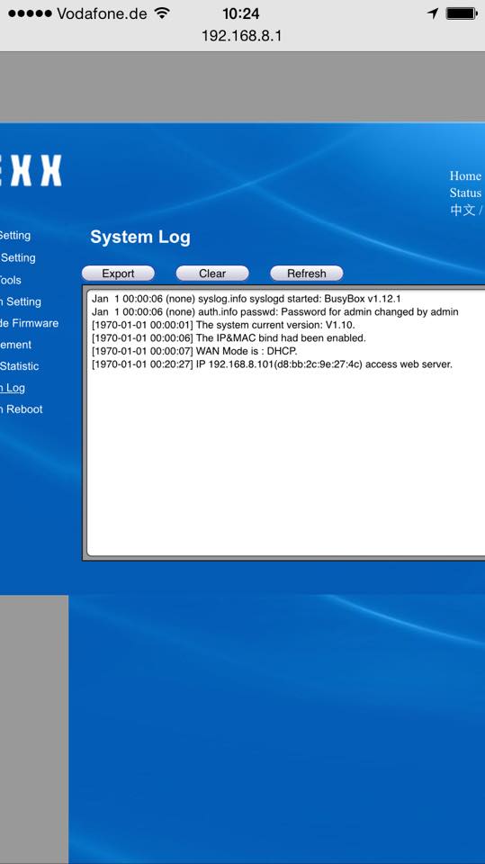The width and height of the screenshot is (485, 864).
Task: Select the Statistic sidebar item
Action: 19,366
